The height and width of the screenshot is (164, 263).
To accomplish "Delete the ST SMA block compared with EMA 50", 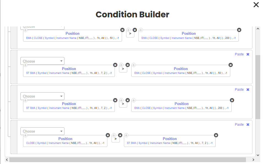I will pos(115,65).
